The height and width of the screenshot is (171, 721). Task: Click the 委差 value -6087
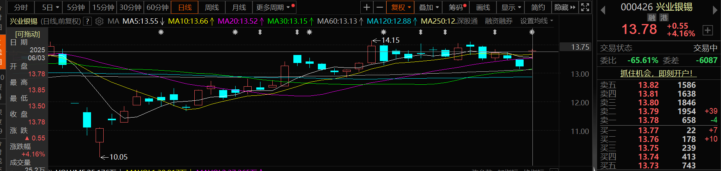[706, 60]
